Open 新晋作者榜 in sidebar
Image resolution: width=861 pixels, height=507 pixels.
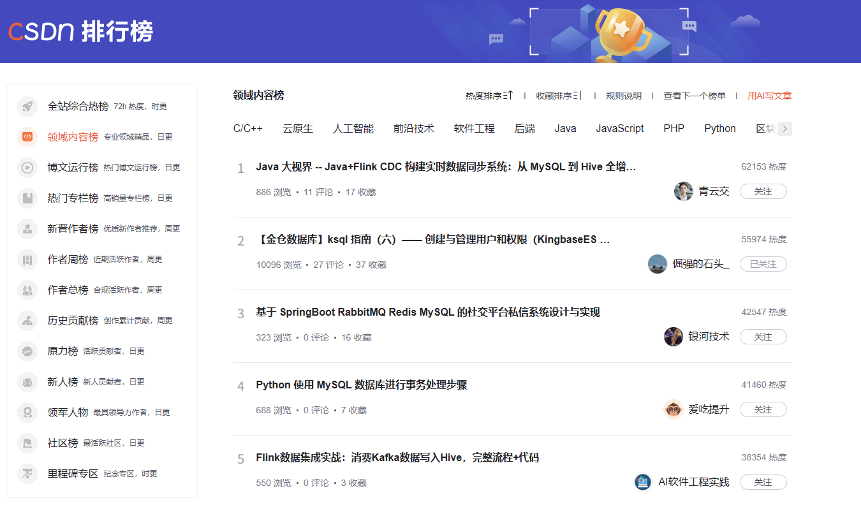(x=73, y=229)
